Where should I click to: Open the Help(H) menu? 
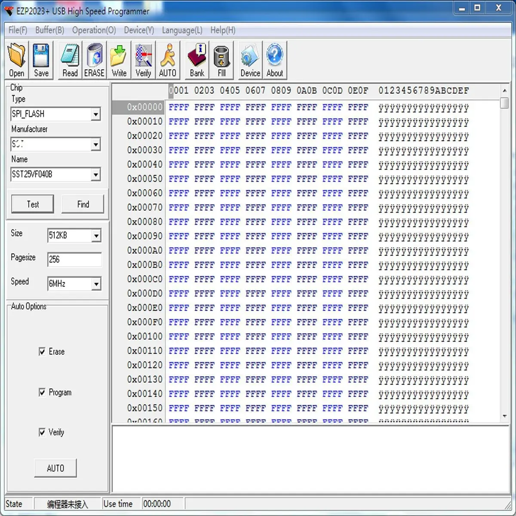tap(223, 30)
